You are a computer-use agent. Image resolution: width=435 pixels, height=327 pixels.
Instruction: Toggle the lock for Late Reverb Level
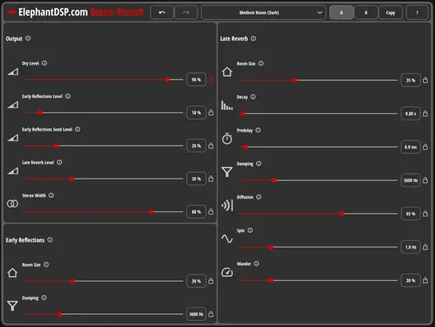click(211, 179)
